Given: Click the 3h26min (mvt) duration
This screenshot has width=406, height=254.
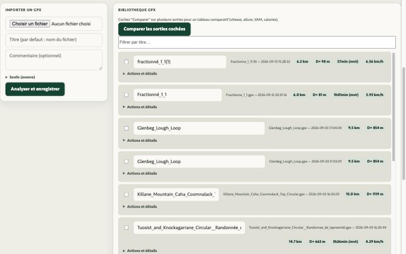Looking at the screenshot, I should coord(345,242).
